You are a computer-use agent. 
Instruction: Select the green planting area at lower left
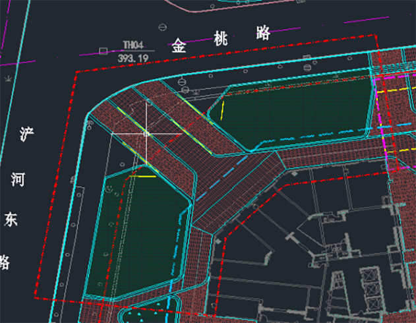[x=135, y=231]
